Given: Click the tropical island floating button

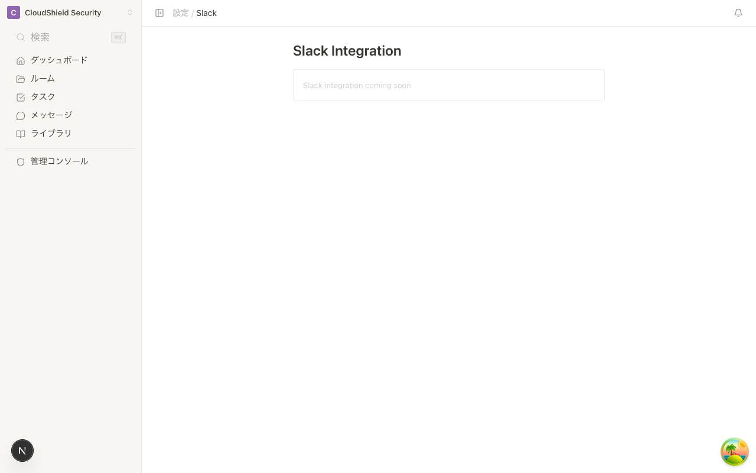Looking at the screenshot, I should tap(735, 452).
